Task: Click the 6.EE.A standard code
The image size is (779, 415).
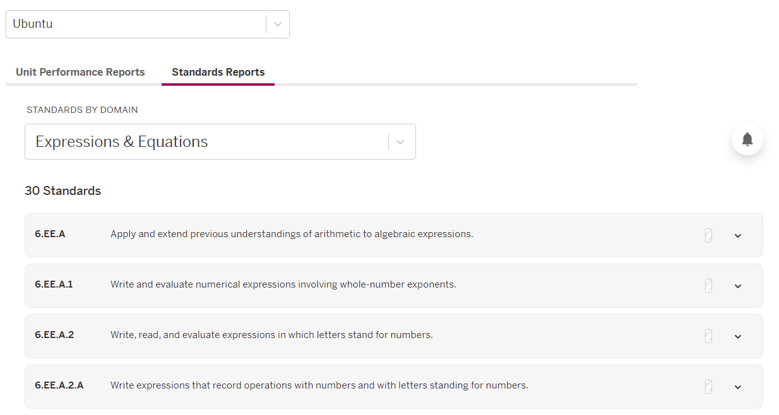Action: (50, 234)
